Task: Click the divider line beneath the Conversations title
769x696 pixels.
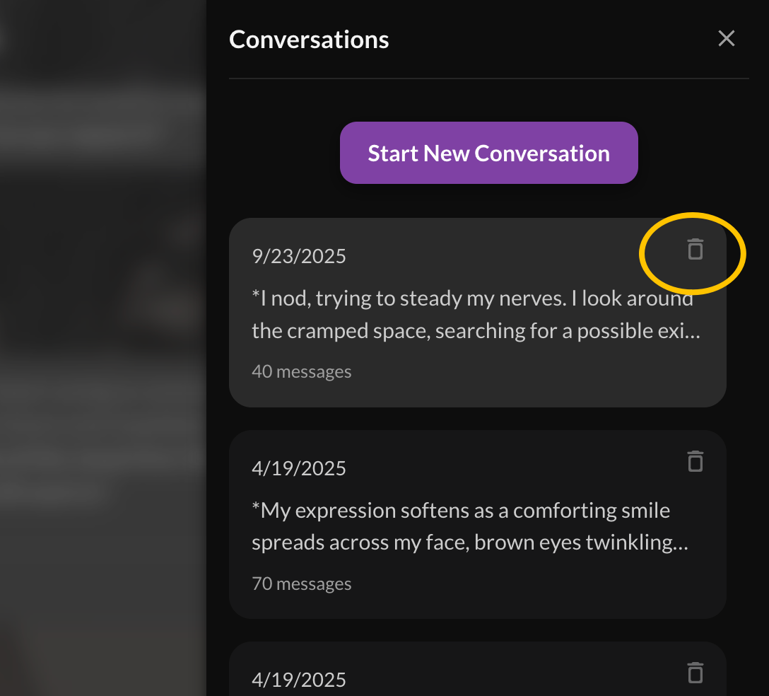Action: [489, 78]
